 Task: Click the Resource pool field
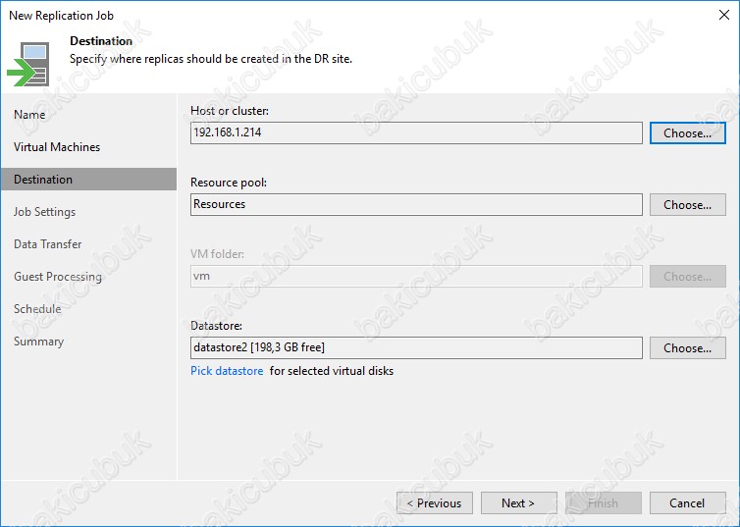click(x=416, y=205)
